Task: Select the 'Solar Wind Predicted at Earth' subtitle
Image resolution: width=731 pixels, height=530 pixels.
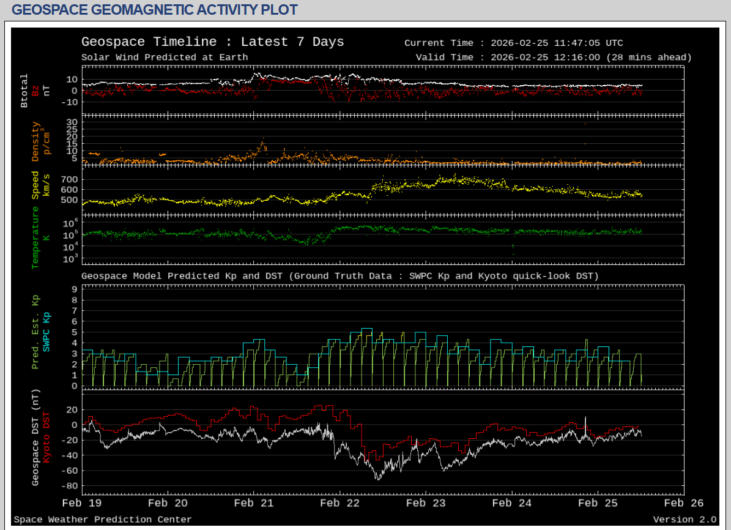Action: pyautogui.click(x=165, y=58)
